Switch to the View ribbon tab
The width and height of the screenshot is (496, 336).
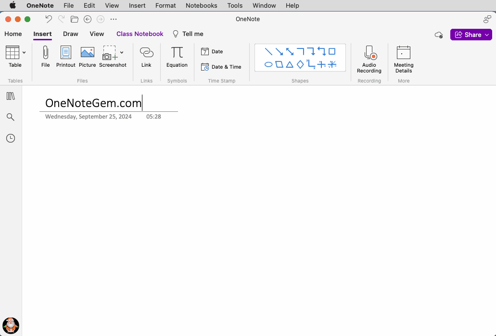(x=97, y=34)
